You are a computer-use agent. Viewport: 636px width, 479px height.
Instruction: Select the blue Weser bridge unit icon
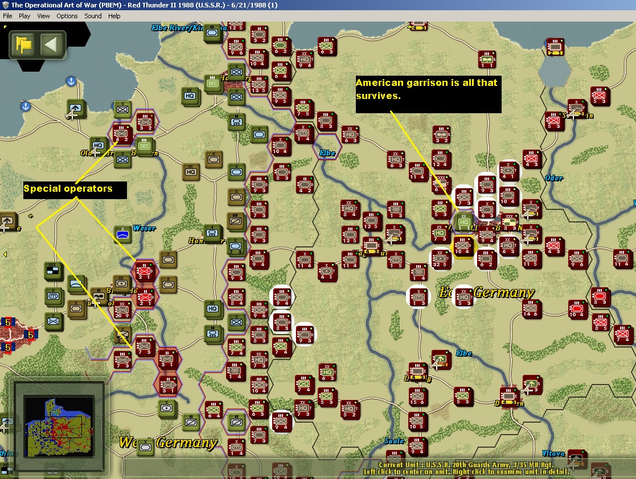(x=122, y=234)
